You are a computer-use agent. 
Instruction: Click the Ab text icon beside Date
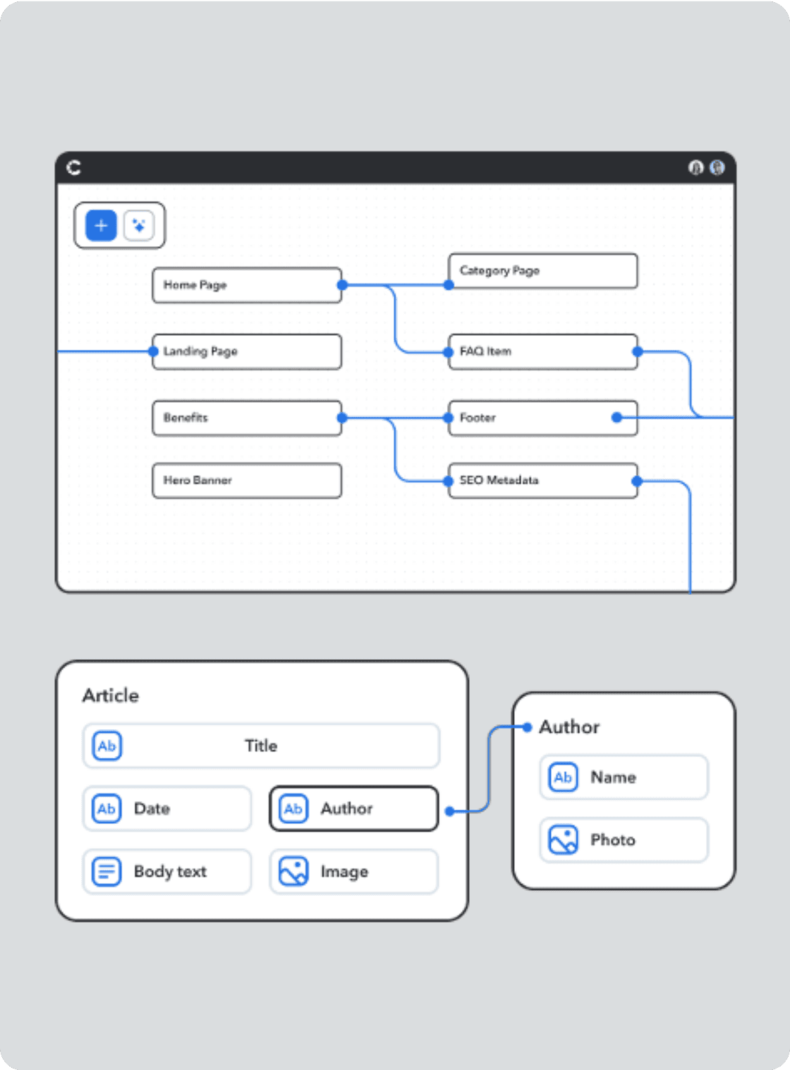[x=105, y=808]
